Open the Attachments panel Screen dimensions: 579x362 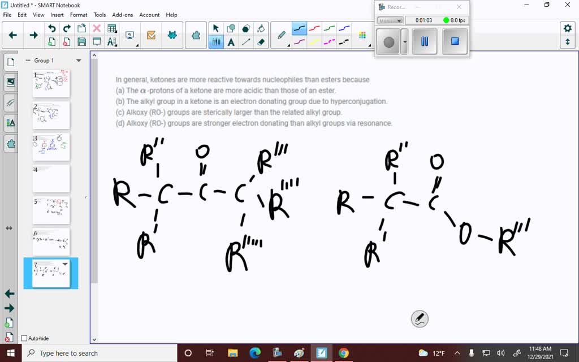click(10, 103)
